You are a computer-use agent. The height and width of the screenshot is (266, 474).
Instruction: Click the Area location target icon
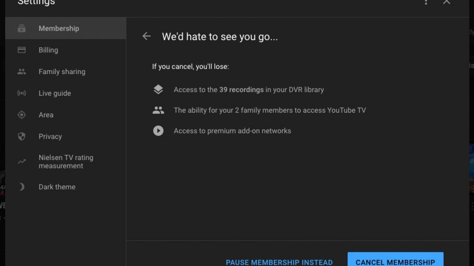[22, 115]
